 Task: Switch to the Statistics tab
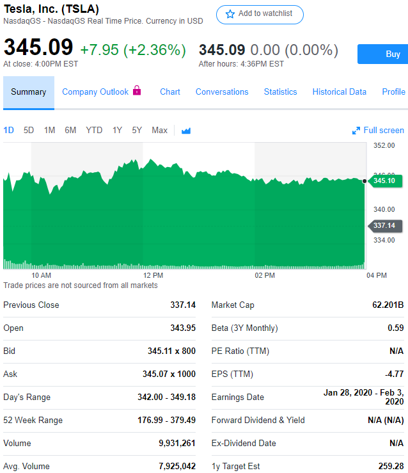pyautogui.click(x=281, y=92)
